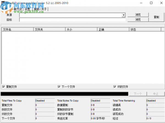Image resolution: width=165 pixels, height=123 pixels.
Task: Click the 复制好的字节 label
Action: [65, 110]
